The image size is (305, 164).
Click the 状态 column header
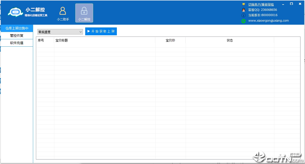[x=230, y=40]
